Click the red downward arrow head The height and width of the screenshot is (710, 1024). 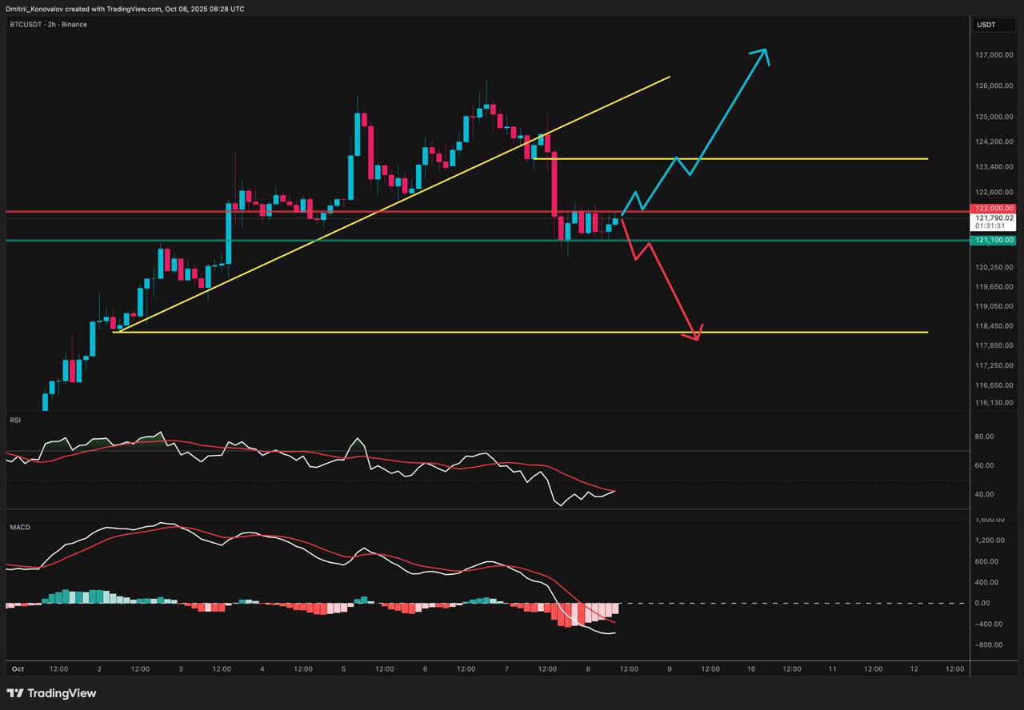pos(696,334)
